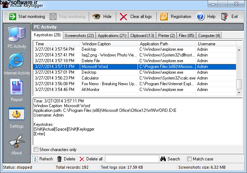The image size is (247, 173).
Task: Open Settings gear icon in sidebar
Action: [17, 114]
